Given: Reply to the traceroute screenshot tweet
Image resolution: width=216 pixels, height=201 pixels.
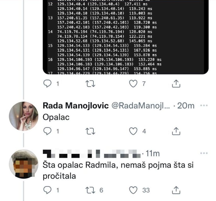Looking at the screenshot, I should click(x=48, y=83).
